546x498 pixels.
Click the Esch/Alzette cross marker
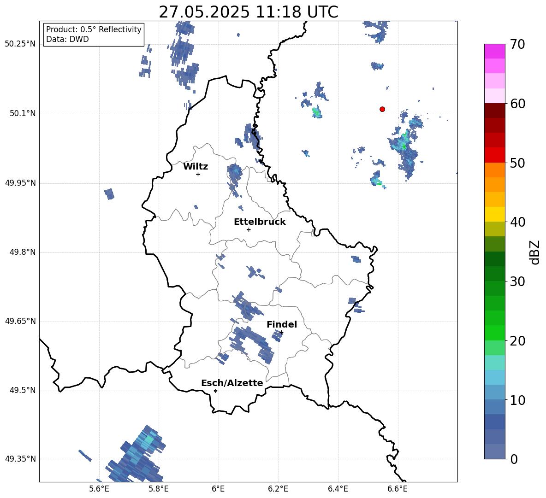pyautogui.click(x=215, y=391)
